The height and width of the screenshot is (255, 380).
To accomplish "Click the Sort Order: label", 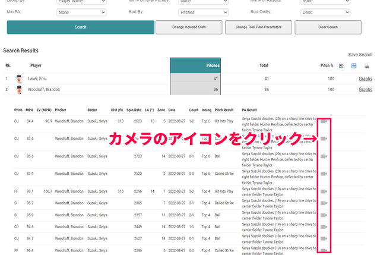I will pyautogui.click(x=261, y=12).
